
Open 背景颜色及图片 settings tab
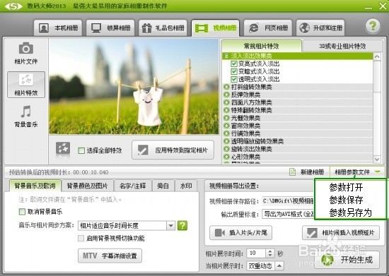coord(88,186)
